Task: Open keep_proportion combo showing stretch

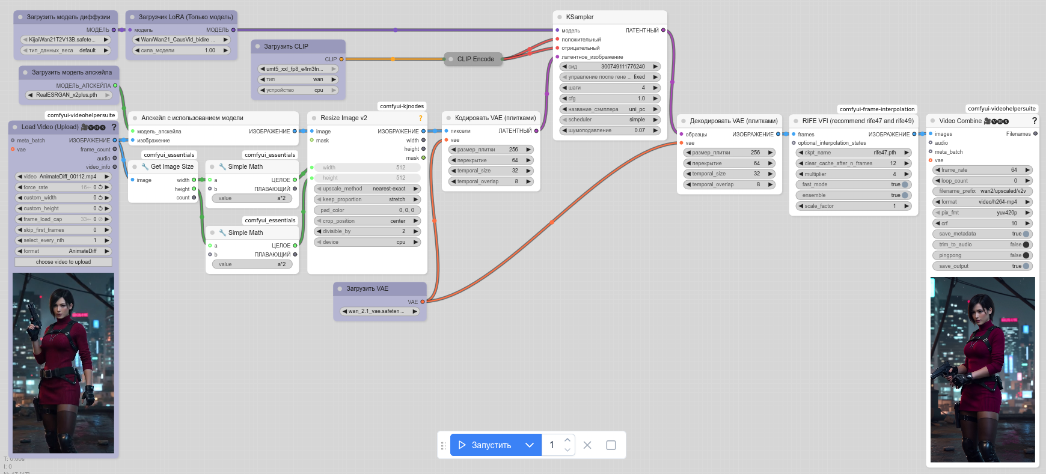Action: coord(367,199)
